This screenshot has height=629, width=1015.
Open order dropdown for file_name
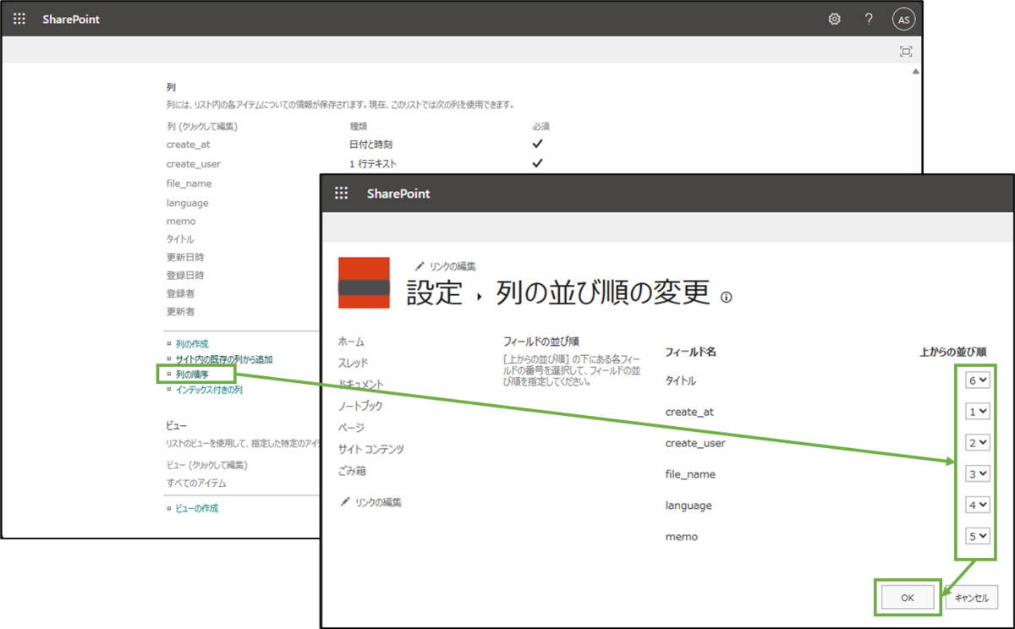[978, 474]
